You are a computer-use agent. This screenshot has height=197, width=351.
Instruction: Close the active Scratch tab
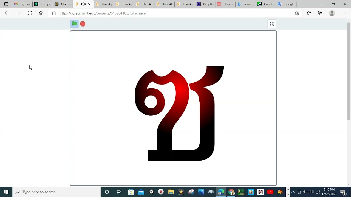(89, 4)
